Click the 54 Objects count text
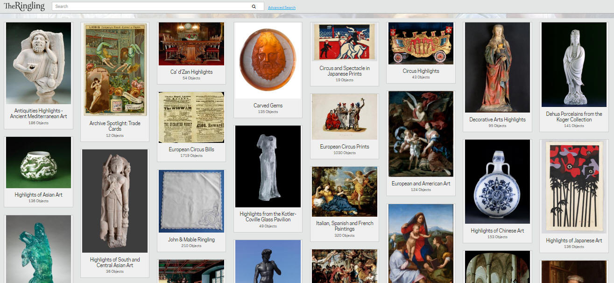This screenshot has width=614, height=283. coord(191,78)
